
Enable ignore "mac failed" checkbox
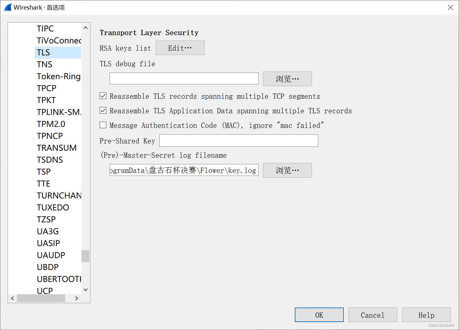click(103, 125)
